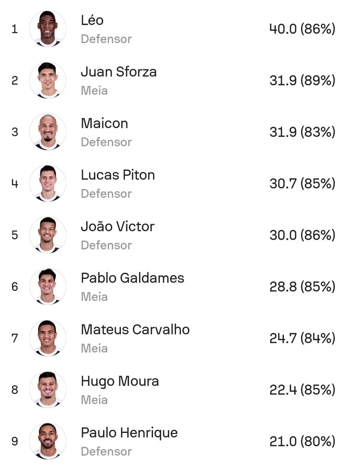Click the Pablo Galdames name
Screen dimensions: 350x465
(132, 278)
